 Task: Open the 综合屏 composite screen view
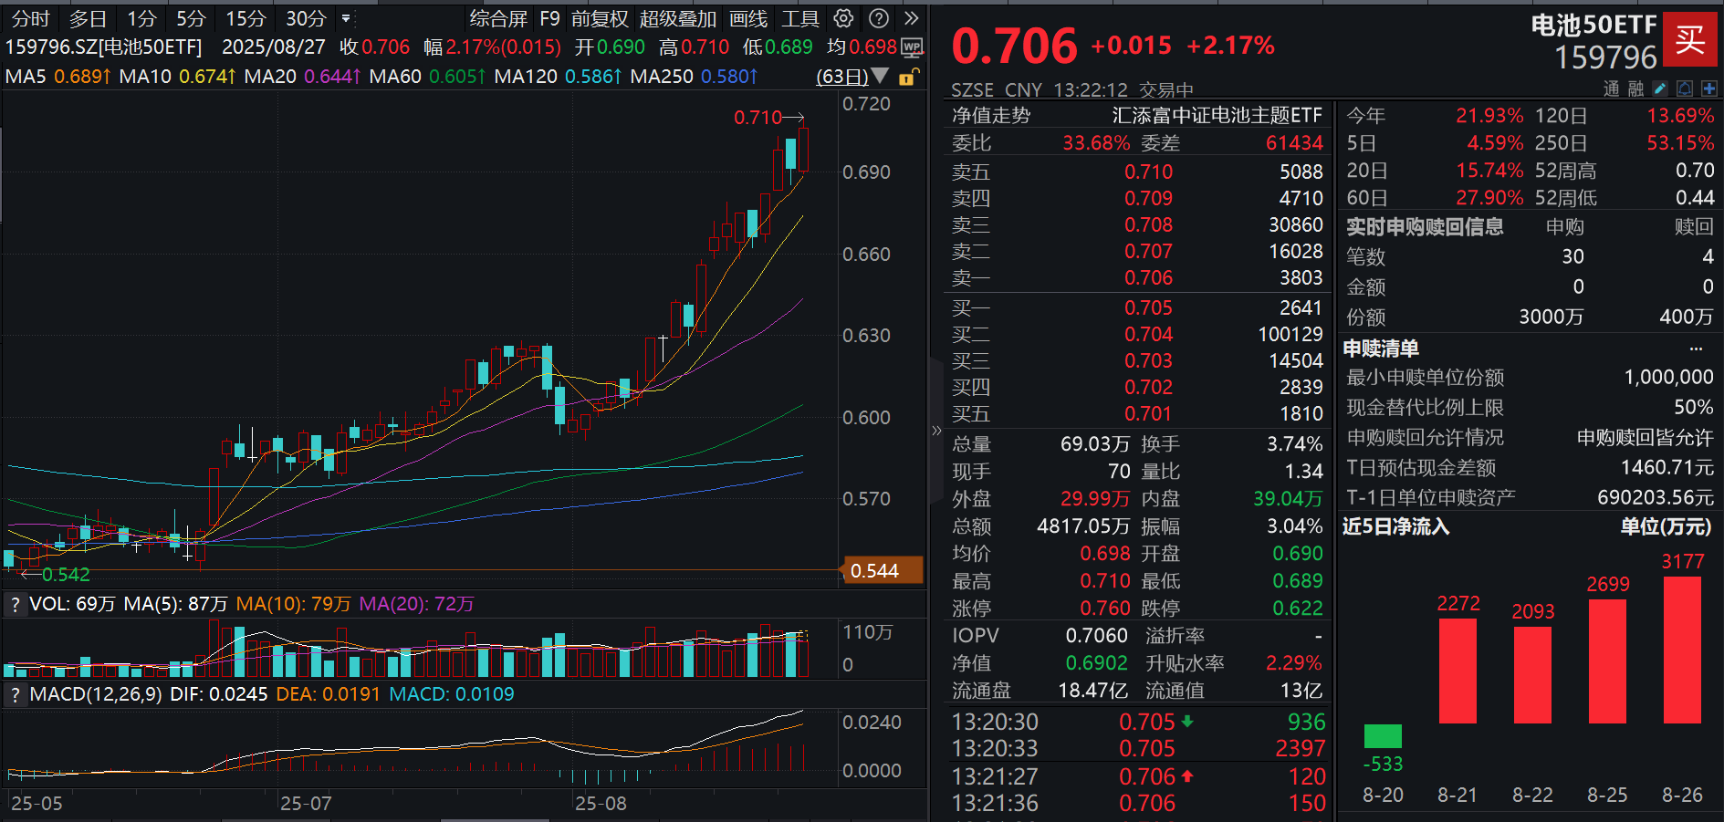[x=498, y=18]
